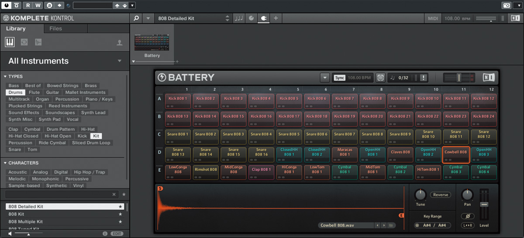Open the Komplete Kontrol preset search magnifier
Viewport: 524px width, 238px height.
tap(136, 18)
